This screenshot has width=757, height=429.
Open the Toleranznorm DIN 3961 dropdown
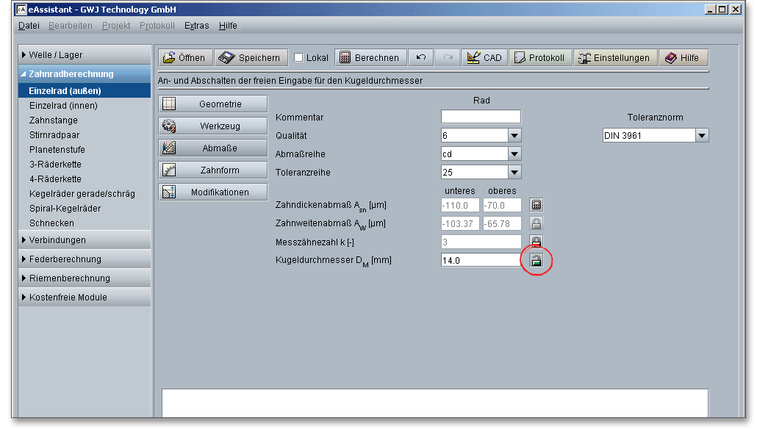(x=701, y=135)
